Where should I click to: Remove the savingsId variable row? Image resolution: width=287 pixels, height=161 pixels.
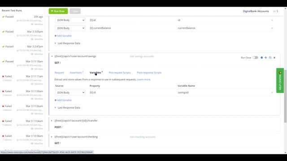tap(272, 93)
